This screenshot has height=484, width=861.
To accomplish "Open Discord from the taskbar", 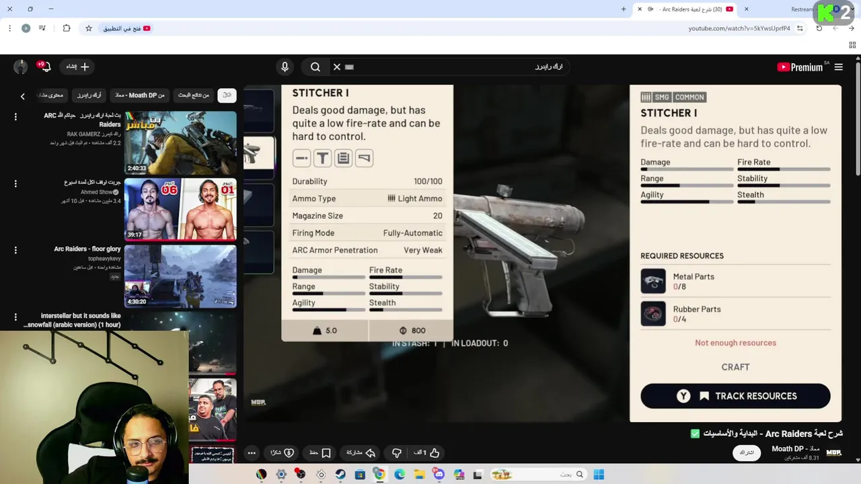I will click(x=439, y=475).
